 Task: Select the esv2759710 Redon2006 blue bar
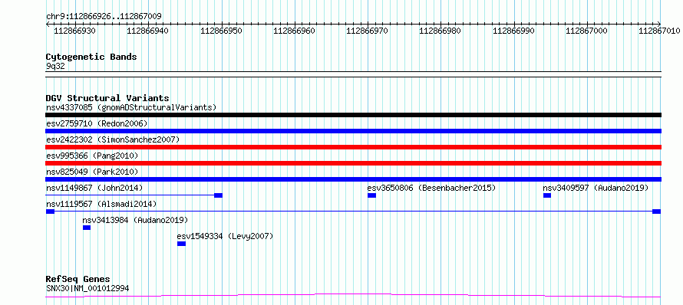(x=353, y=131)
